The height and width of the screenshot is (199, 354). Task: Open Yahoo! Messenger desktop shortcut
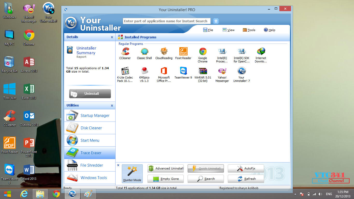tap(29, 12)
